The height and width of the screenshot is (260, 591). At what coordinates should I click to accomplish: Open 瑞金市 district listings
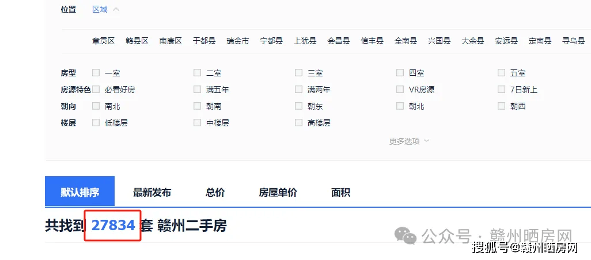click(x=238, y=41)
